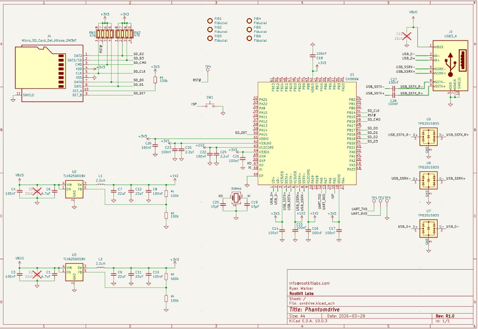Select the SW1 ISP push button symbol
The image size is (478, 329).
210,105
